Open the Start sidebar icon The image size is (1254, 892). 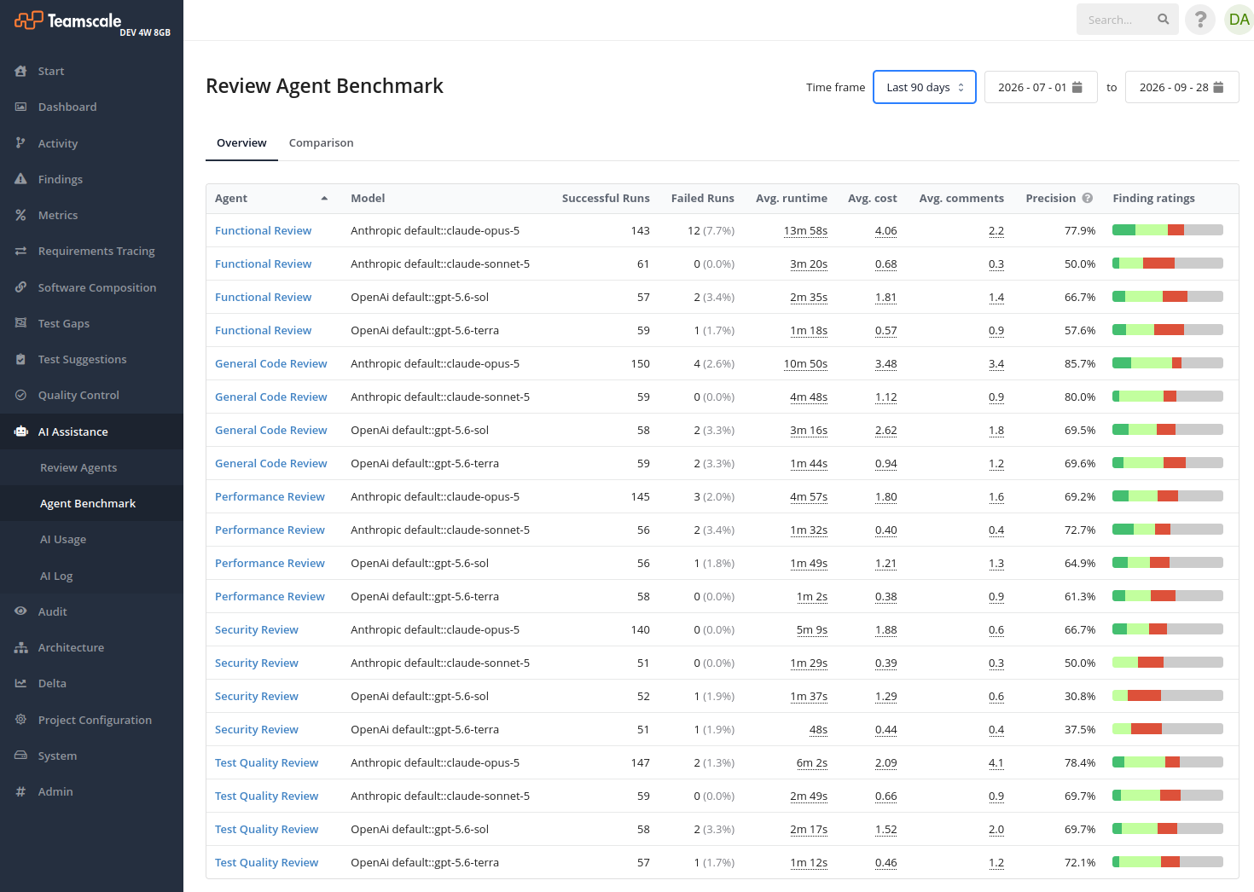point(20,72)
